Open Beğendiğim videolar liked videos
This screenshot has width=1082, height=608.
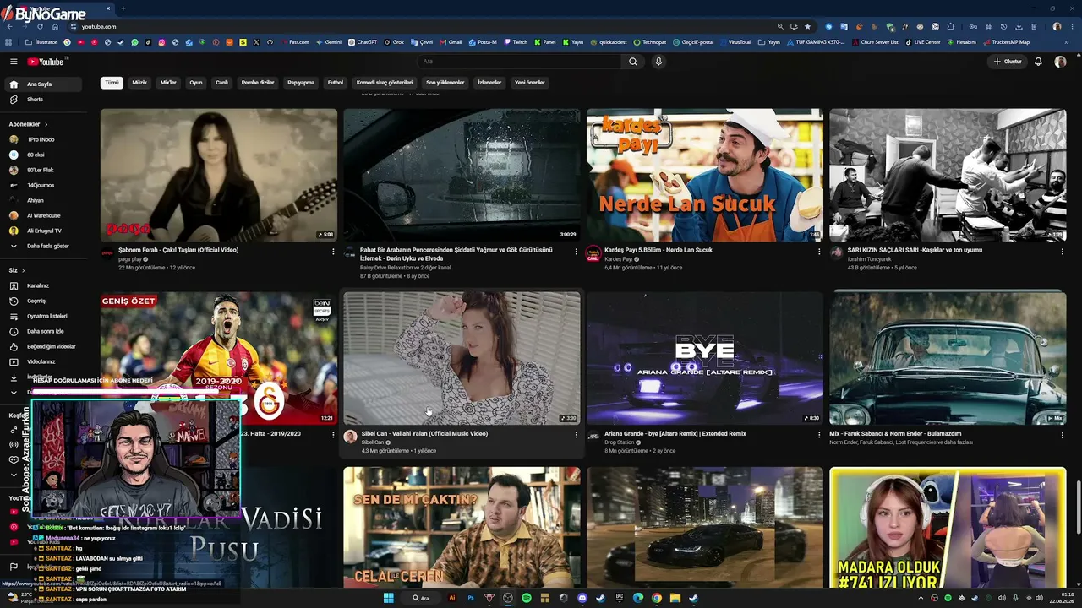click(x=45, y=346)
